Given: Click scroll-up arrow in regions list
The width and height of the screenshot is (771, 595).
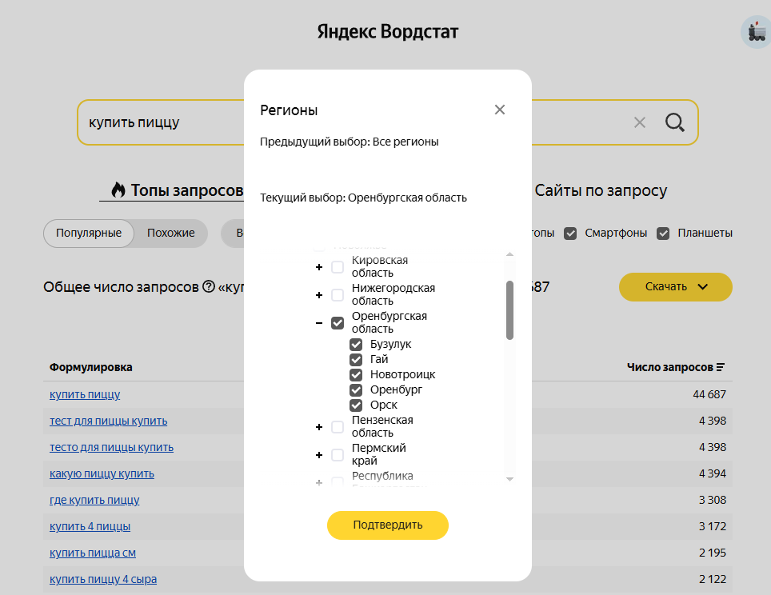Looking at the screenshot, I should point(510,254).
